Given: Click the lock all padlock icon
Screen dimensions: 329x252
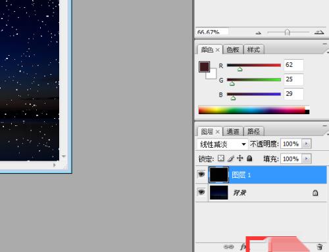Looking at the screenshot, I should coord(249,158).
